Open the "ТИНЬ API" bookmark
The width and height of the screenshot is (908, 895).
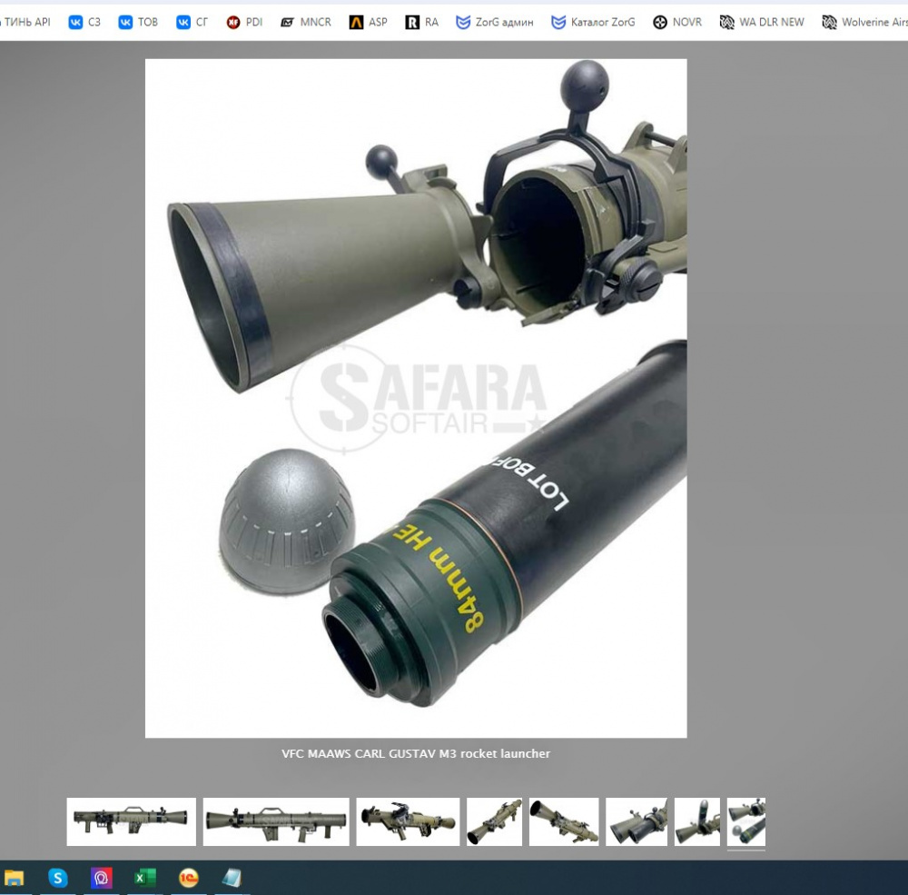25,22
